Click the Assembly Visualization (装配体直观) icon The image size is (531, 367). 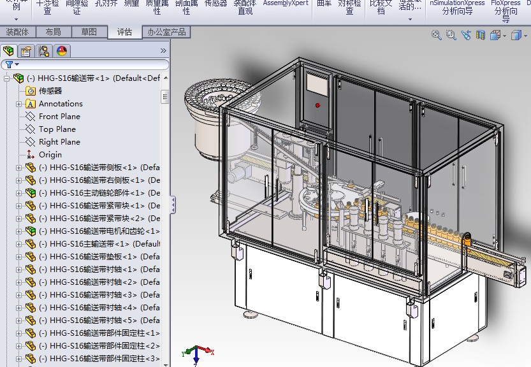coord(244,8)
